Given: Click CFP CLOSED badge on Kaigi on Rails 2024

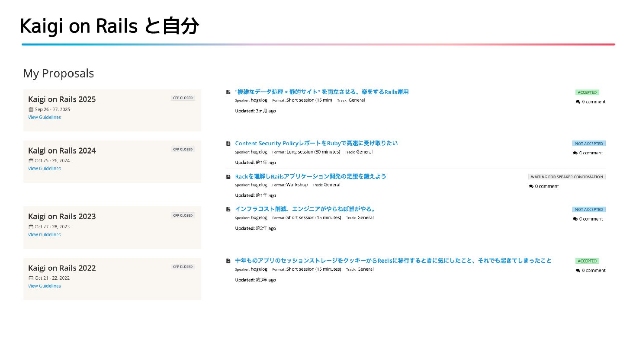Looking at the screenshot, I should point(183,150).
